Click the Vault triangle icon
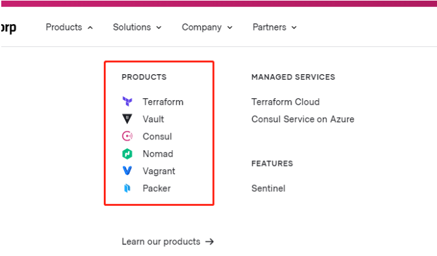Viewport: 437px width, 256px height. coord(127,118)
